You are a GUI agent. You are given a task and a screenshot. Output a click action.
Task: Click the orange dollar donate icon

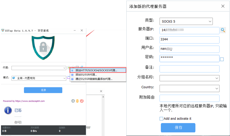pos(77,101)
